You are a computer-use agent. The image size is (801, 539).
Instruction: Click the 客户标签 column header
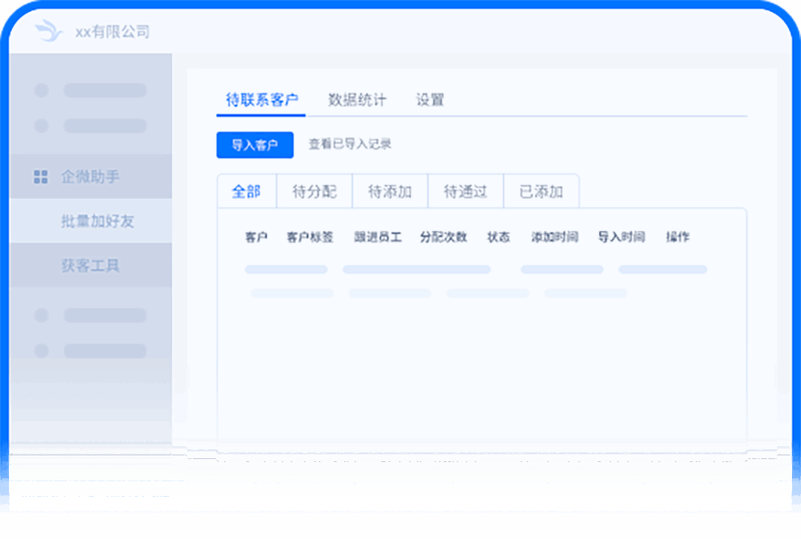click(x=310, y=237)
